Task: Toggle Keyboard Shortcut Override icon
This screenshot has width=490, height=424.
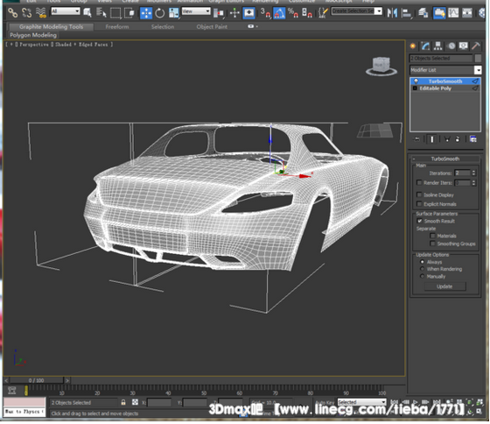Action: [x=248, y=13]
